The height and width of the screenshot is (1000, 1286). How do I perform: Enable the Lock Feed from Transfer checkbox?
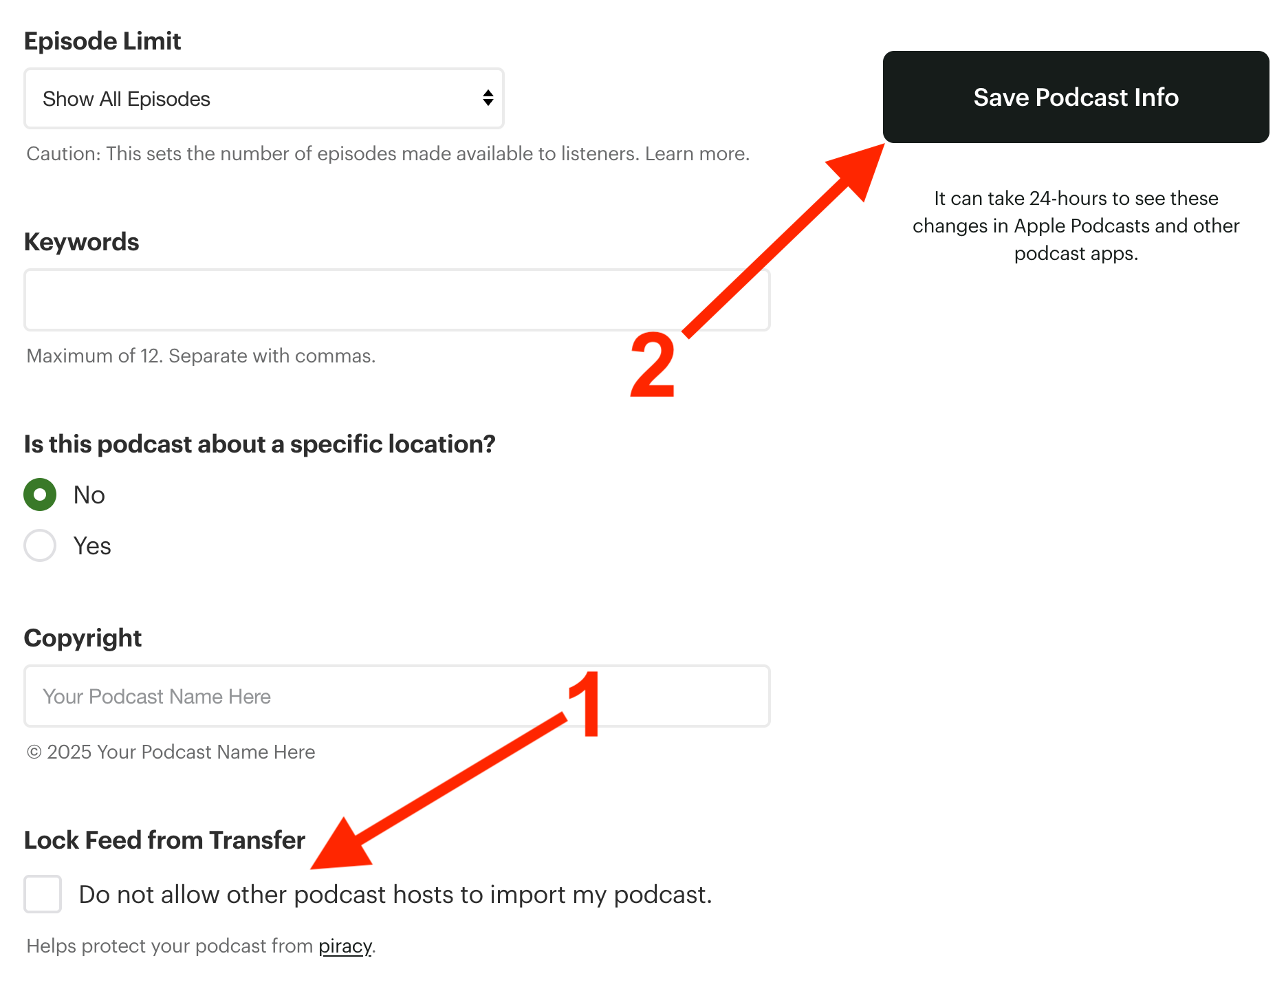(43, 894)
